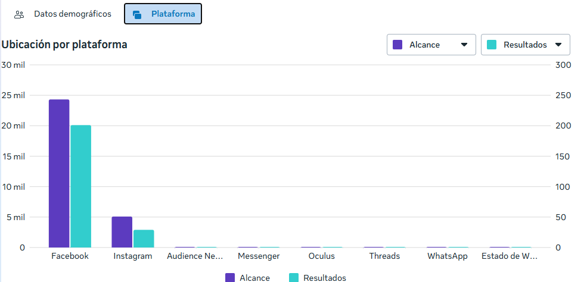Viewport: 587px width, 282px height.
Task: Click the Plataforma tab icon
Action: 137,14
